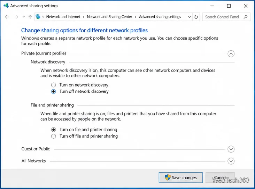Expand the Guest or Public section
Screen dimensions: 255x189
[231, 149]
